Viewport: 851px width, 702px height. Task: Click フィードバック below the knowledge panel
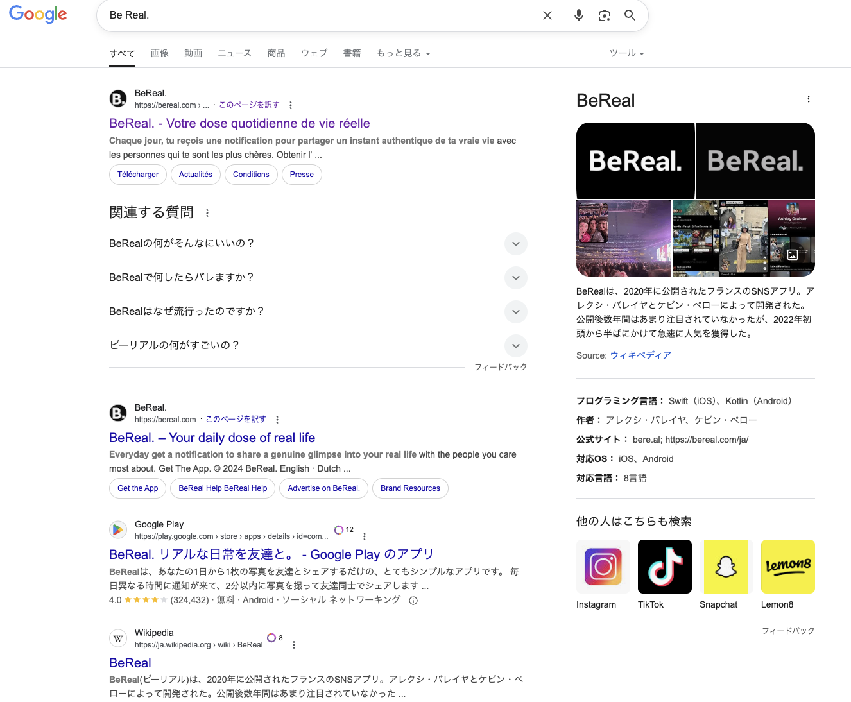tap(788, 631)
